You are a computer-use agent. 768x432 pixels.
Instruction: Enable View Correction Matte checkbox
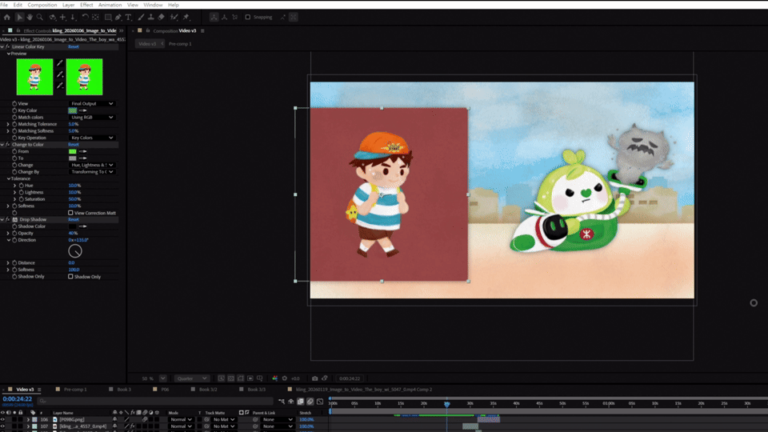(70, 213)
